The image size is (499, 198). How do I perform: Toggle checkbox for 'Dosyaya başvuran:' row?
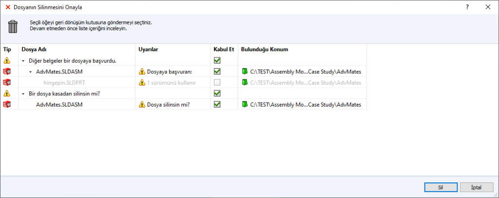[x=217, y=72]
